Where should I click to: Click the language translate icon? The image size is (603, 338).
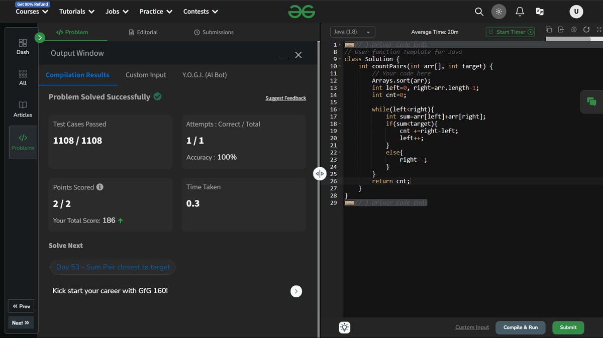point(540,12)
